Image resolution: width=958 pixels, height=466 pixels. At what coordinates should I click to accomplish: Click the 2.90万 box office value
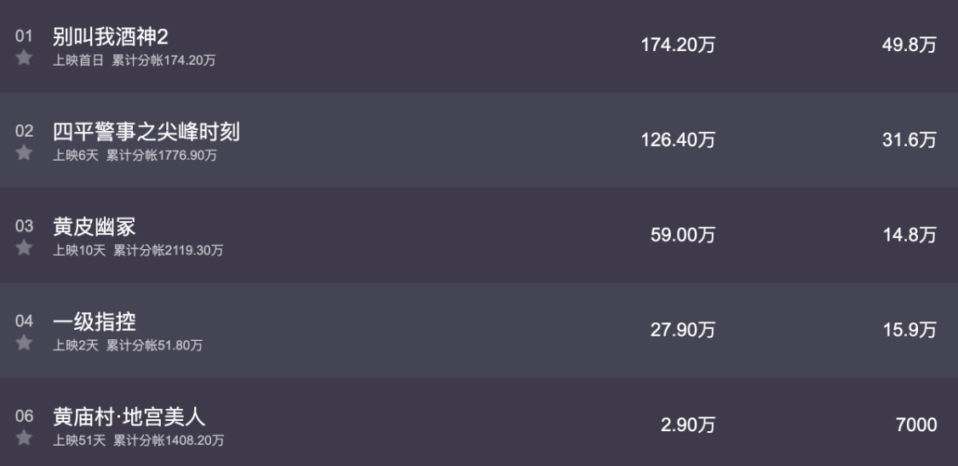(x=688, y=424)
